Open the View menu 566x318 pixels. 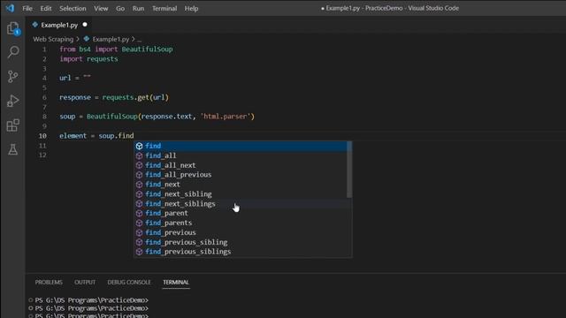[101, 8]
